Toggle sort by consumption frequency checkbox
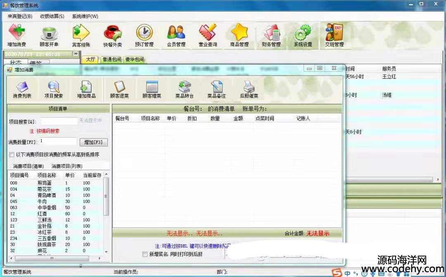This screenshot has height=277, width=446. (12, 155)
